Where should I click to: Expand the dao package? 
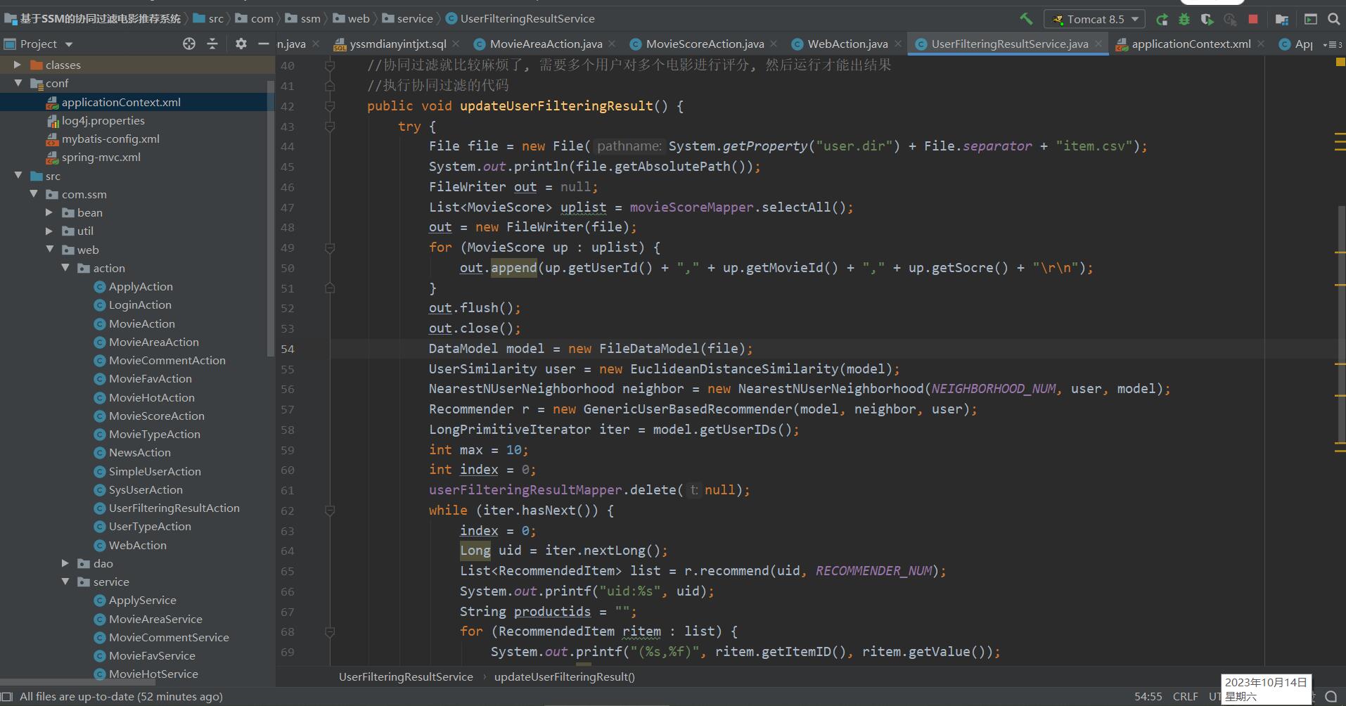(65, 563)
